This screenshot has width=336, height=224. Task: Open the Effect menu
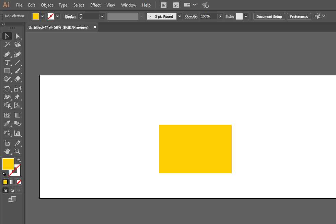point(95,5)
